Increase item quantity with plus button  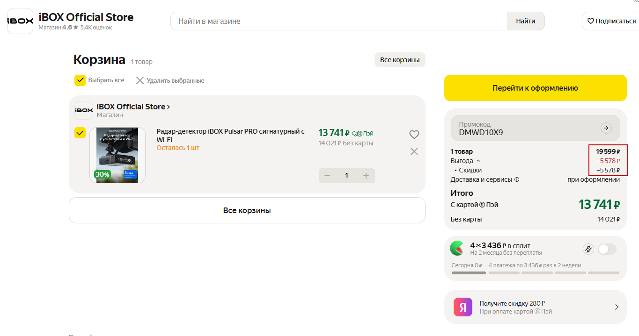click(x=366, y=175)
